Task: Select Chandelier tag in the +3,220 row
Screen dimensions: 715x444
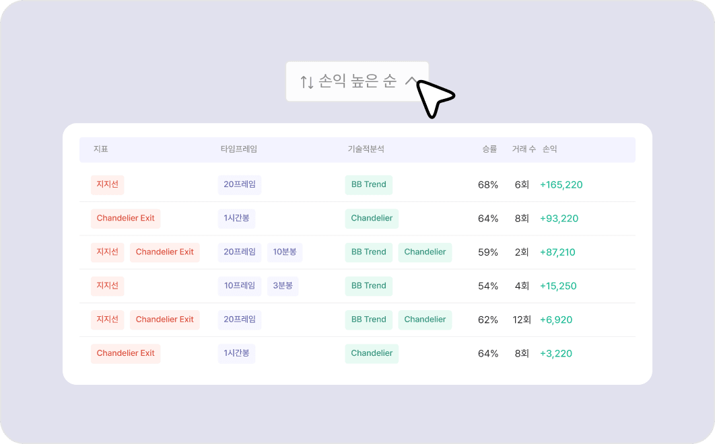Action: [372, 353]
